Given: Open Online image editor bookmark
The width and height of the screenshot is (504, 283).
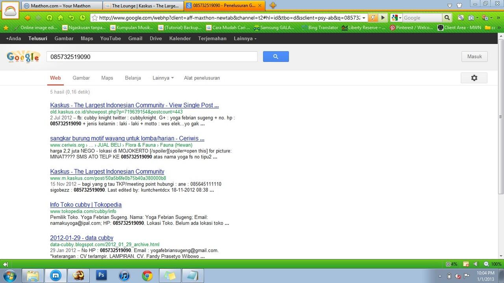Looking at the screenshot, I should pos(35,28).
